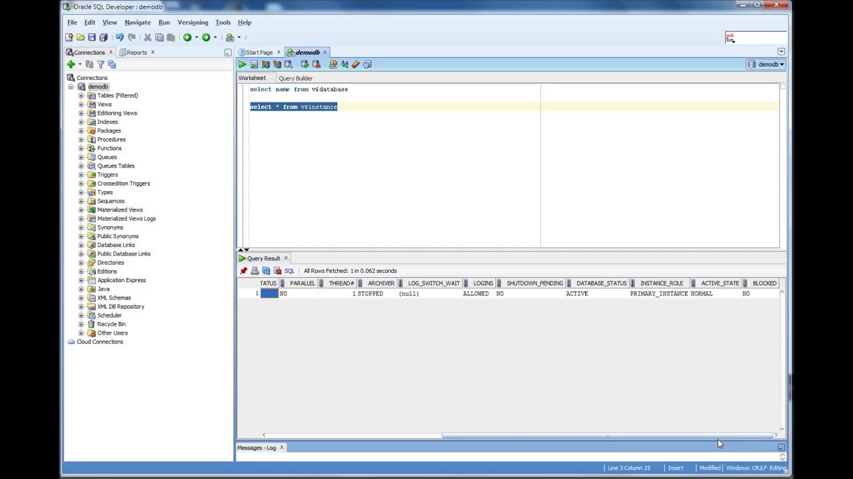Open the Back arrow history dropdown
Viewport: 853px width, 479px height.
tap(196, 37)
